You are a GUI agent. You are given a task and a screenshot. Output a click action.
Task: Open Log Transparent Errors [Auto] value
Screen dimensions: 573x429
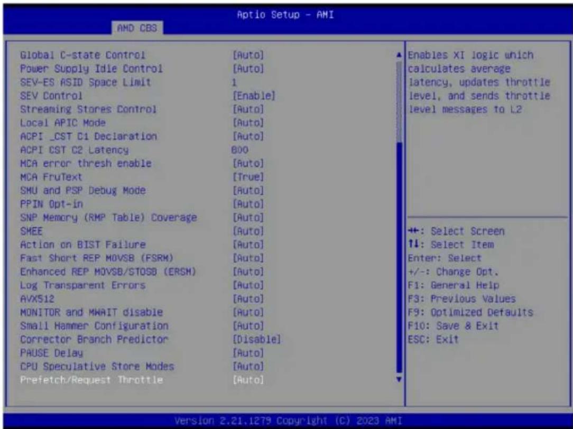point(248,285)
